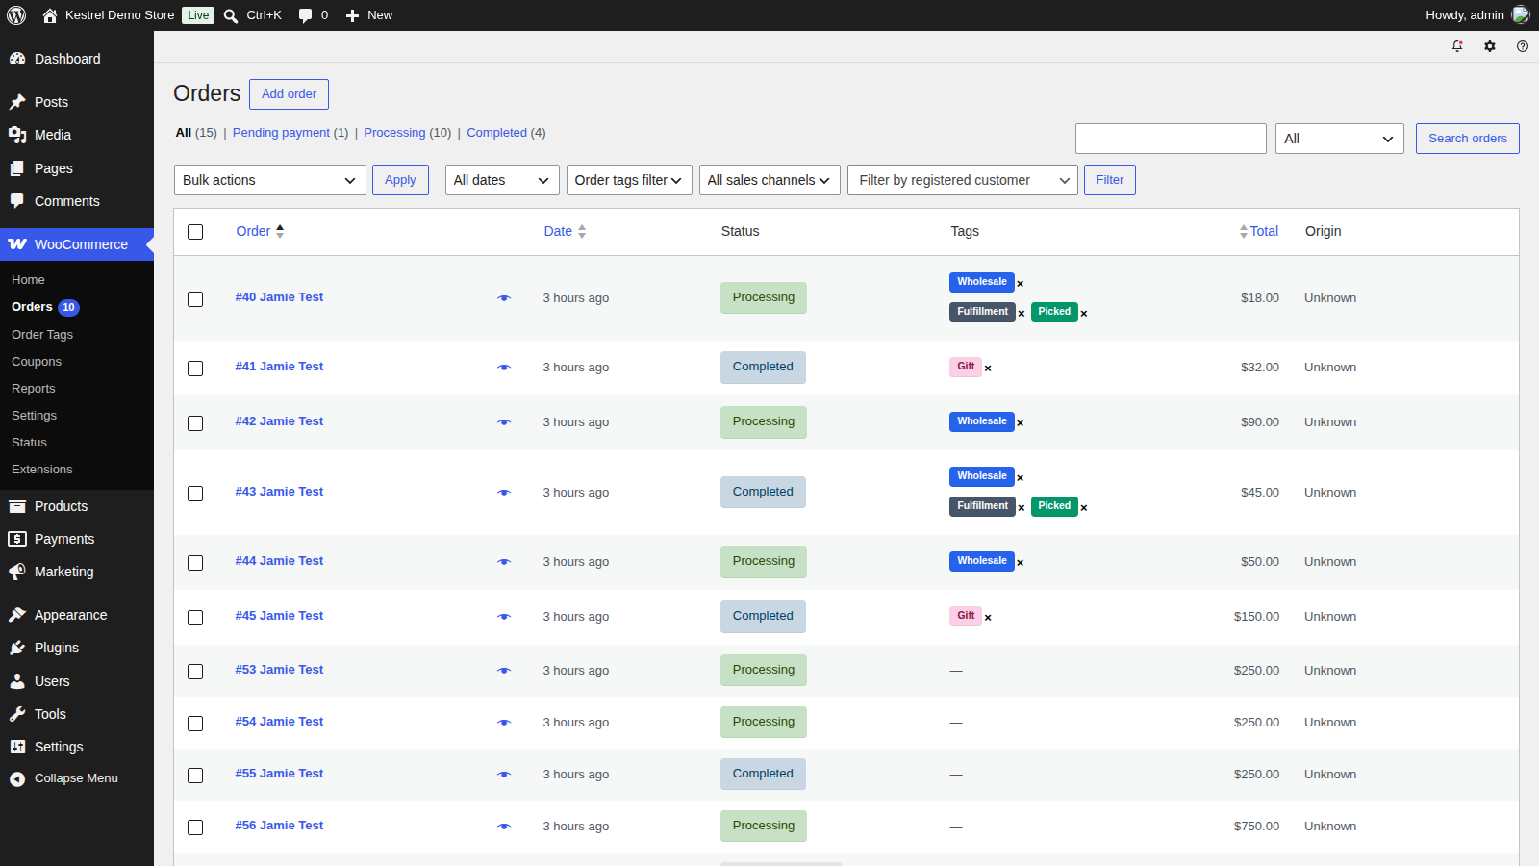
Task: Open the Order tags filter dropdown
Action: click(629, 180)
